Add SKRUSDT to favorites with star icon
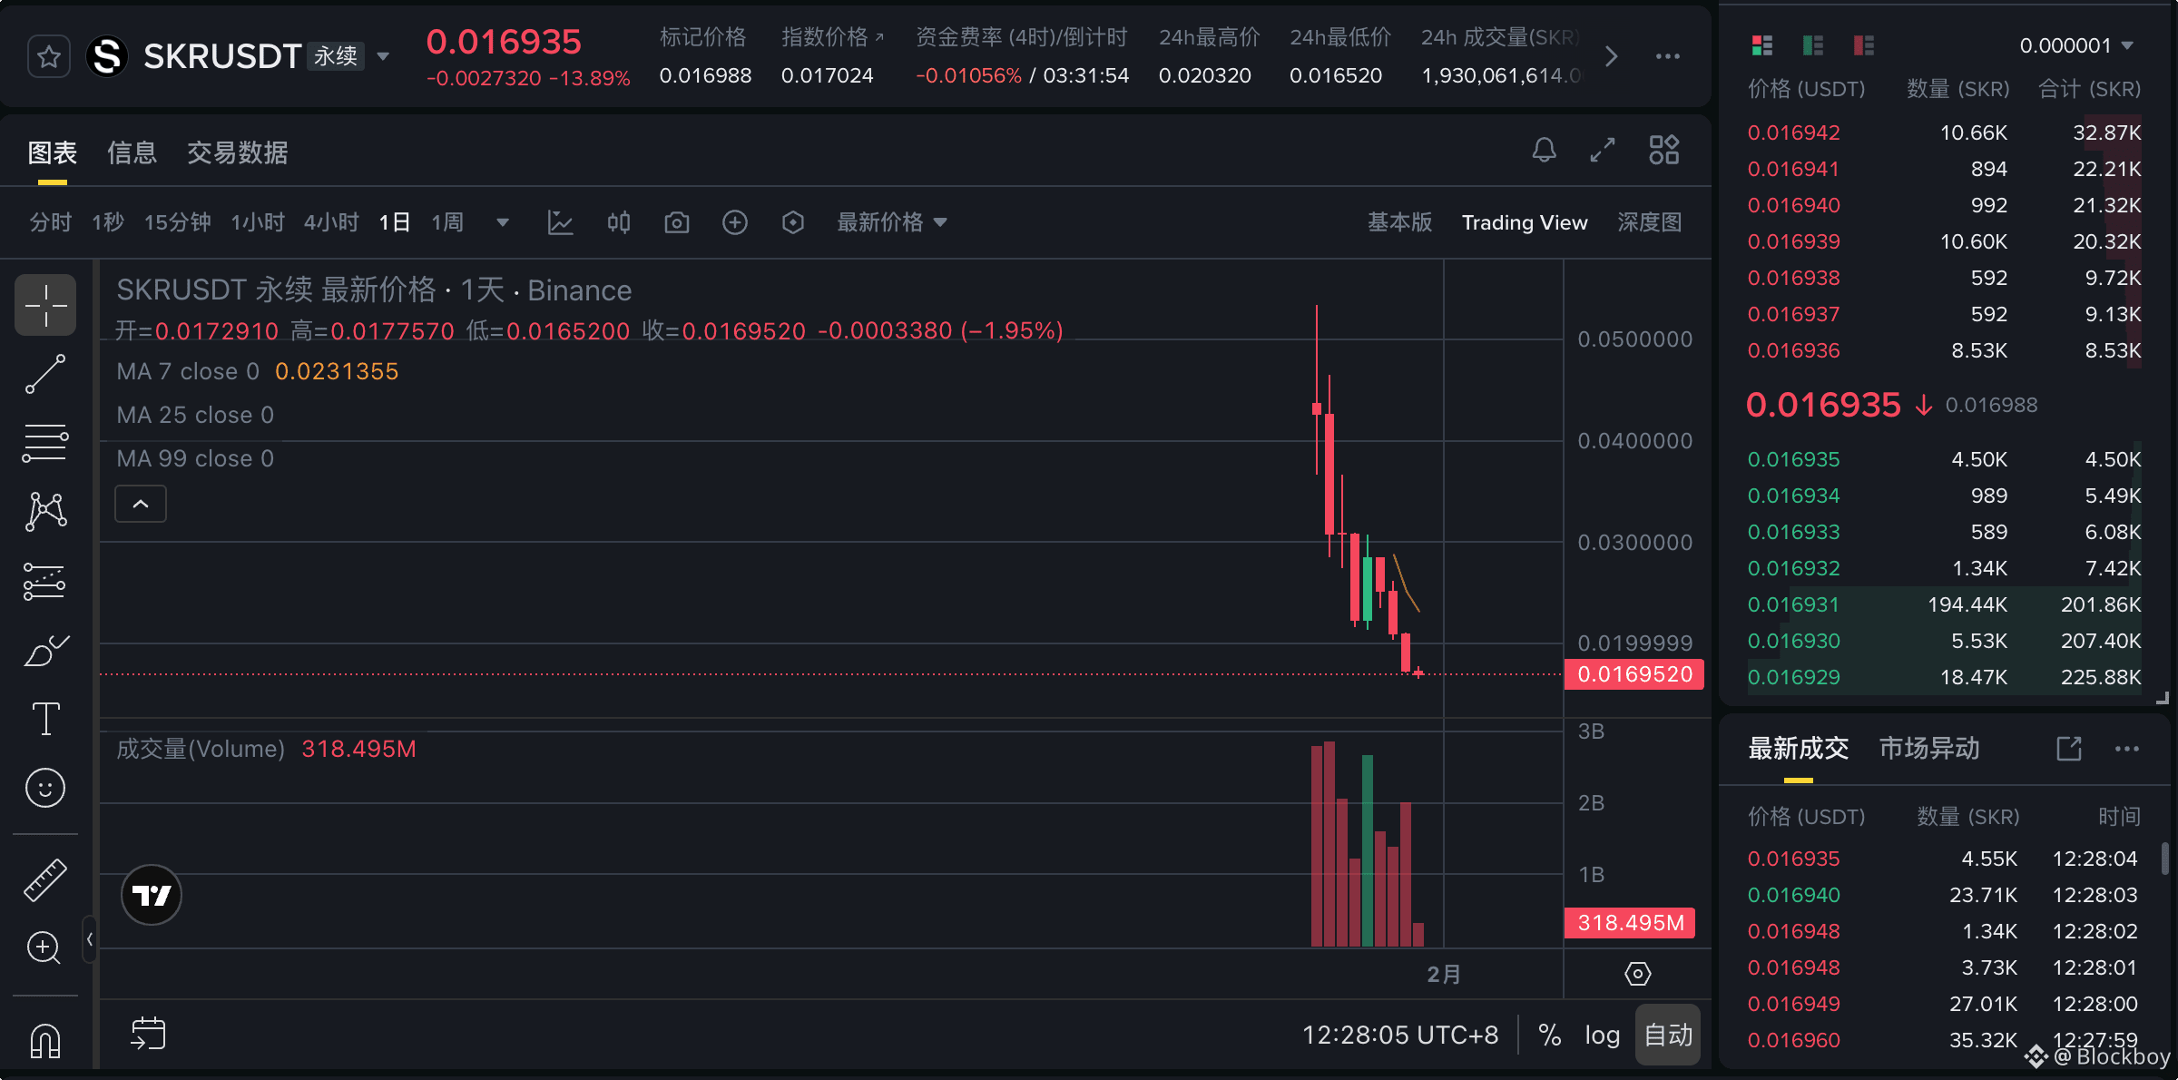 pos(49,57)
